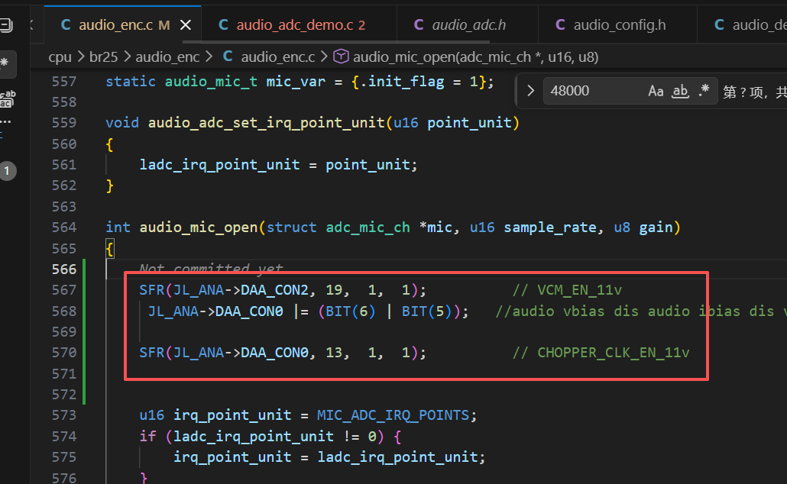This screenshot has width=787, height=484.
Task: Toggle Match Case (Aa) in find widget
Action: [x=656, y=91]
